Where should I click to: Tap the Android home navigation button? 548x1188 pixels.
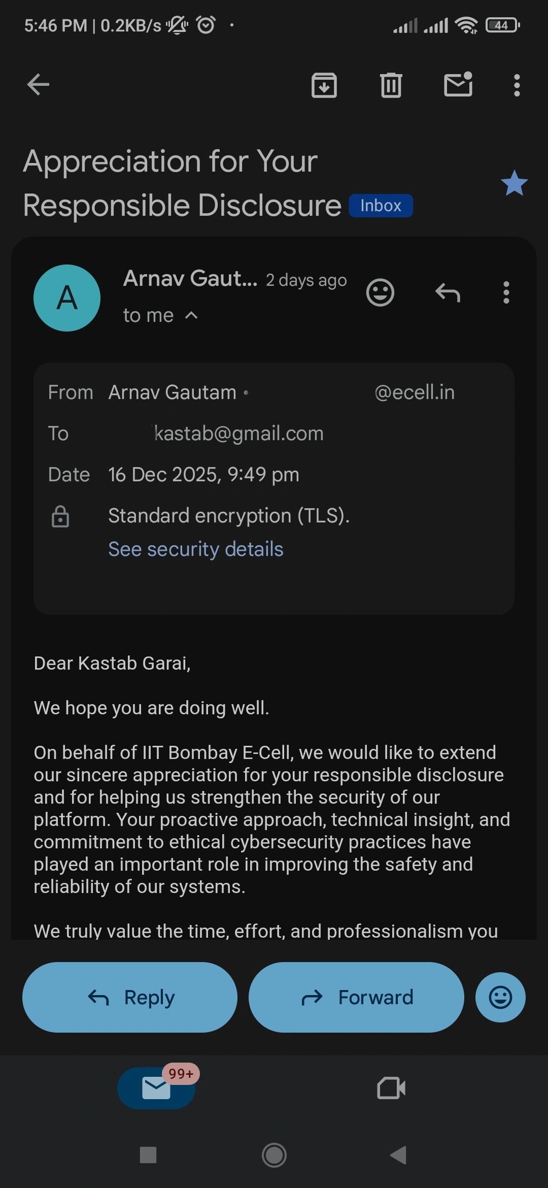[274, 1155]
